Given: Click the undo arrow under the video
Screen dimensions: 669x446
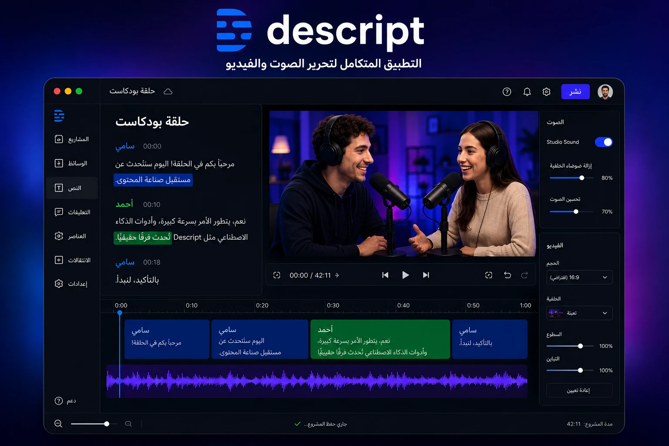Looking at the screenshot, I should click(x=507, y=275).
